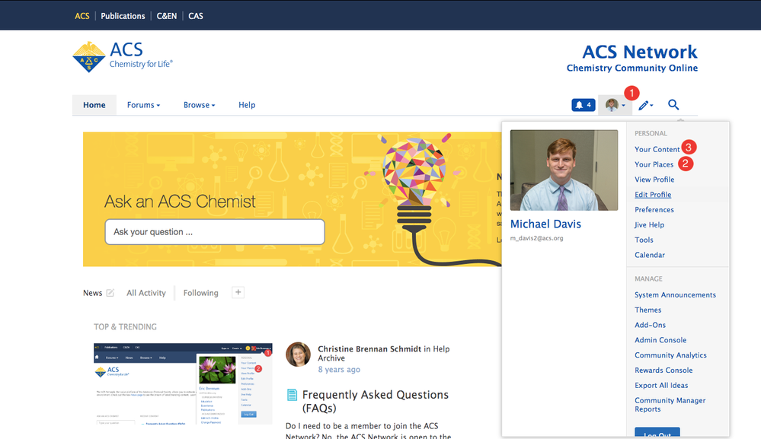Click the FAQ document icon
This screenshot has height=439, width=761.
tap(292, 395)
